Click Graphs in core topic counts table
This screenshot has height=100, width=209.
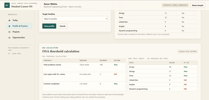point(132,84)
